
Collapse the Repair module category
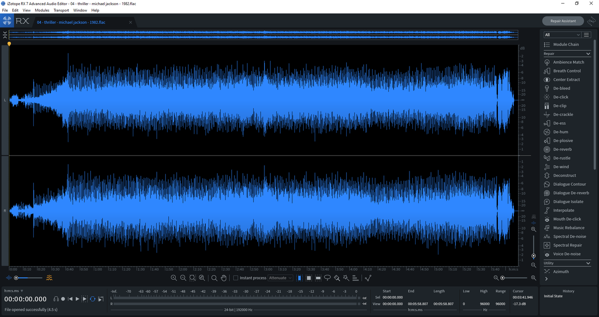click(x=588, y=54)
